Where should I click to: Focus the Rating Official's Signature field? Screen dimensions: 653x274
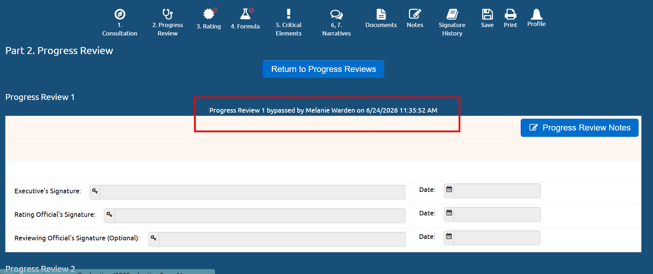[x=260, y=216]
